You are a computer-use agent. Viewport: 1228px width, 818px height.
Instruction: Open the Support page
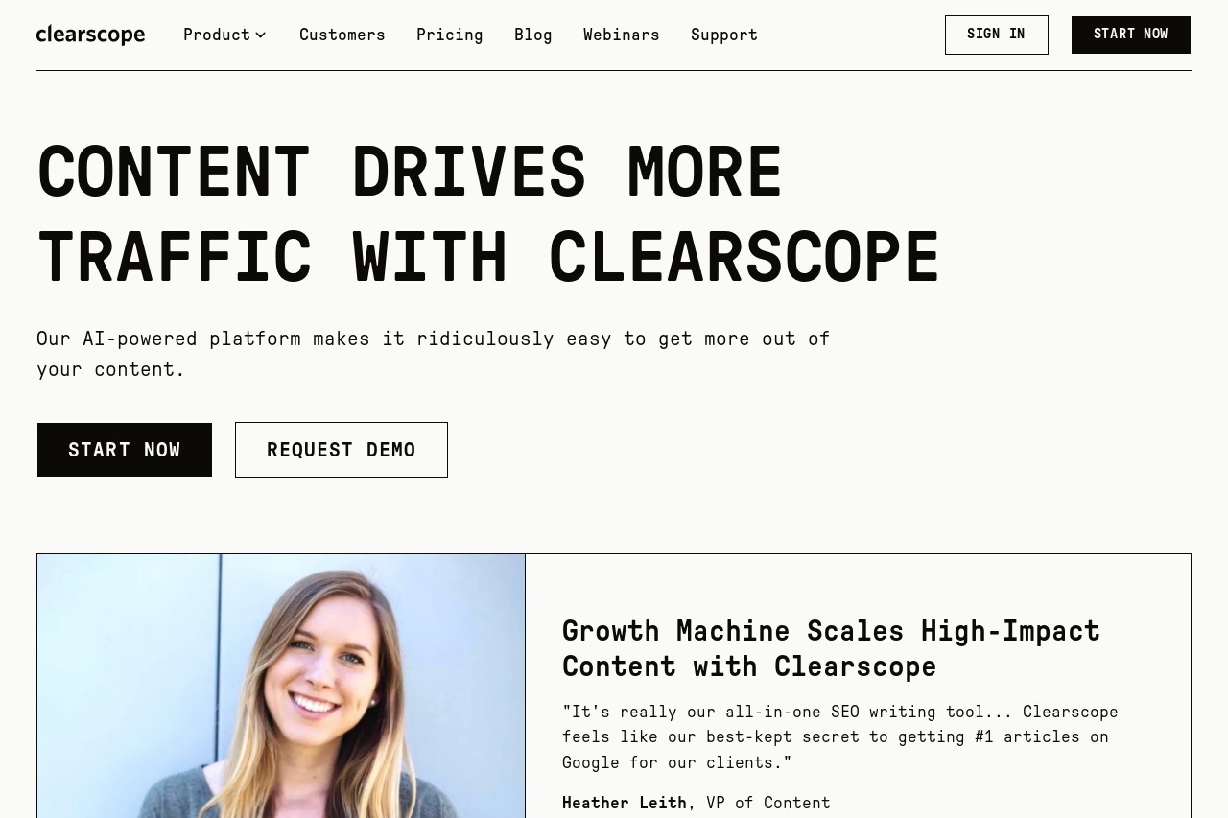coord(724,35)
